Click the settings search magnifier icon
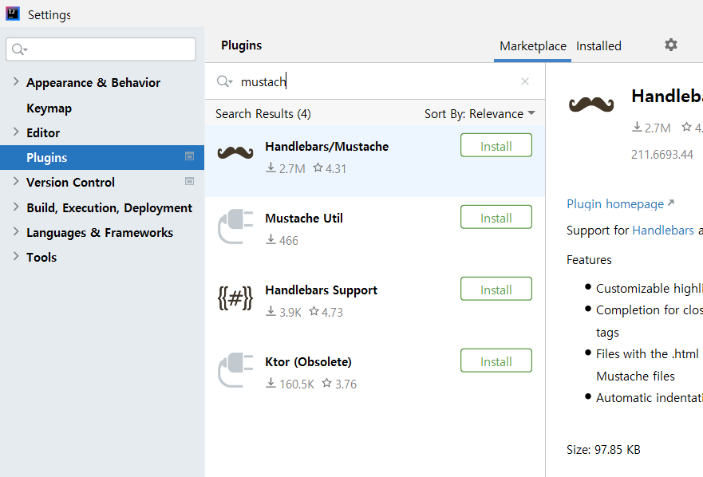Screen dimensions: 703x477 click(x=19, y=49)
